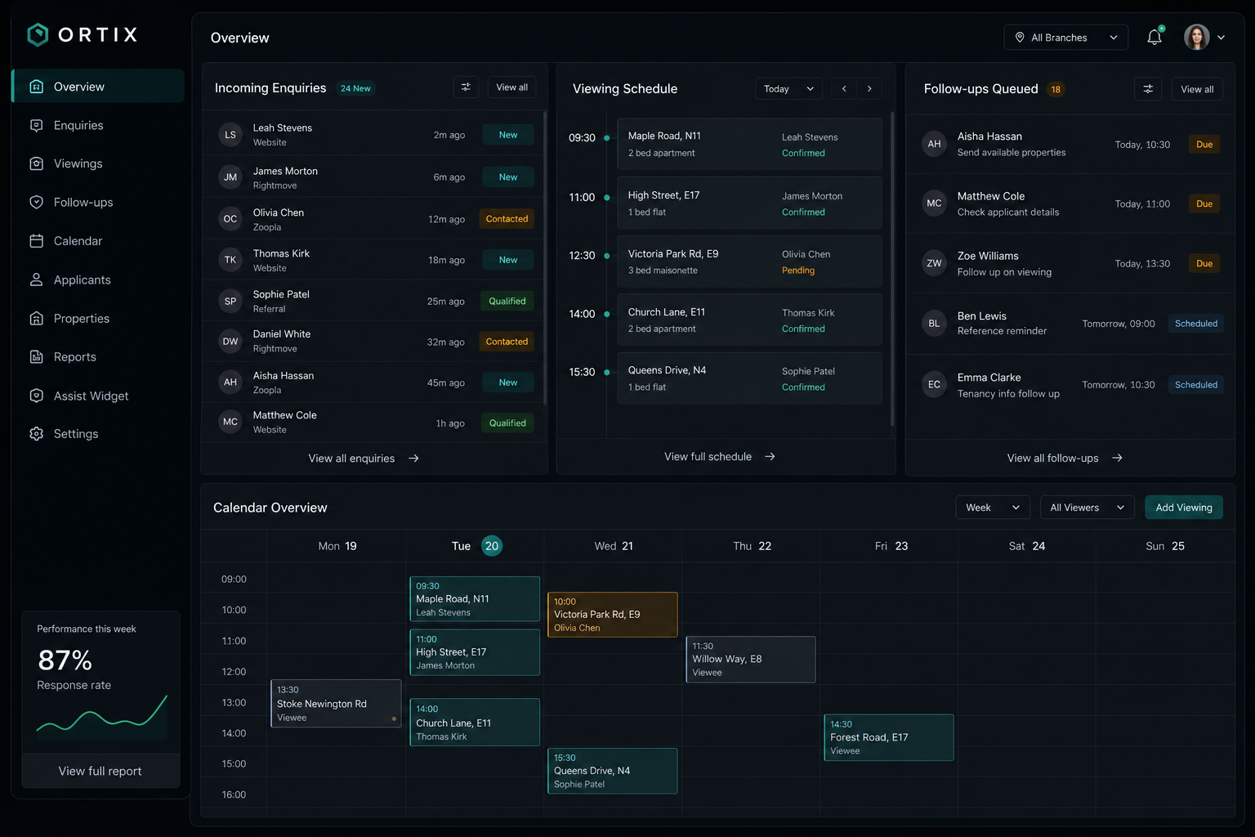Click the 24 New badge

click(355, 88)
